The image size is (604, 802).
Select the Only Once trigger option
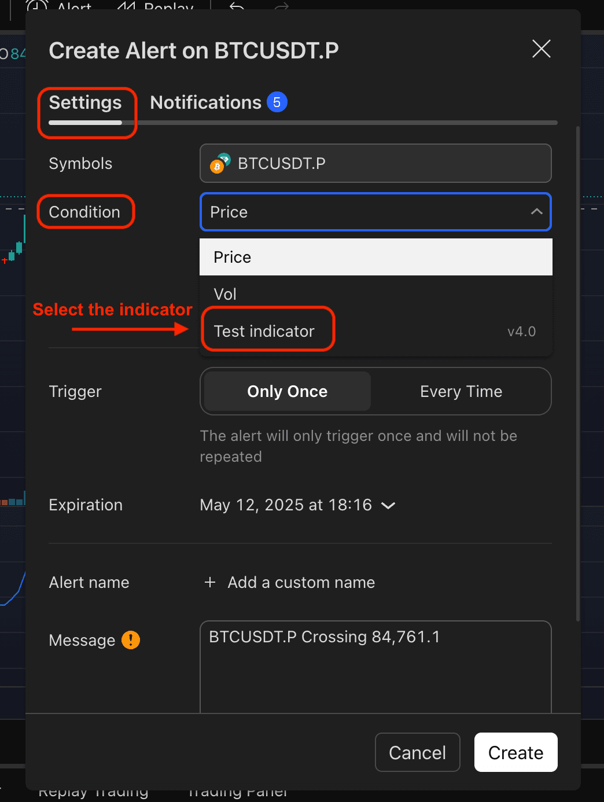tap(288, 391)
